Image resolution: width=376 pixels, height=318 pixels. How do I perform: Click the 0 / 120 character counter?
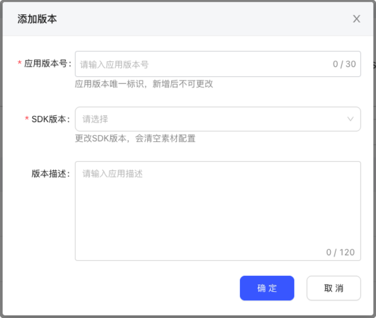[x=340, y=252]
